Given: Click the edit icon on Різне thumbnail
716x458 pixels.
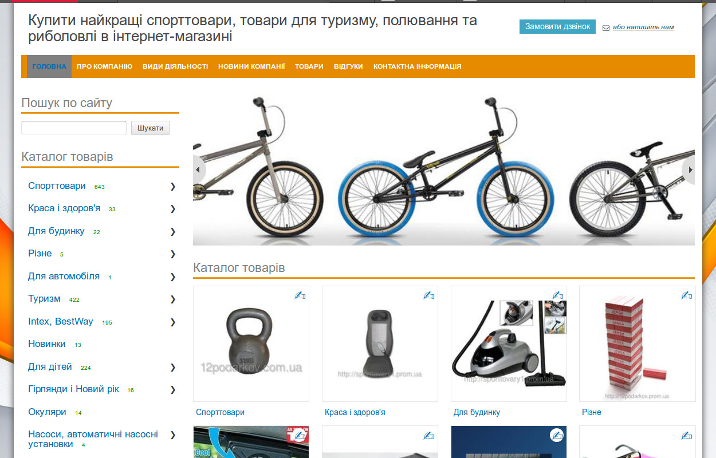Looking at the screenshot, I should (x=687, y=295).
